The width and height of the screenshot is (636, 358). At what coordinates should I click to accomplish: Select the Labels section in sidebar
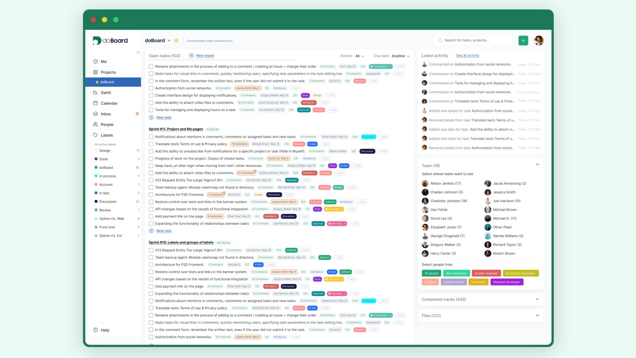[107, 135]
